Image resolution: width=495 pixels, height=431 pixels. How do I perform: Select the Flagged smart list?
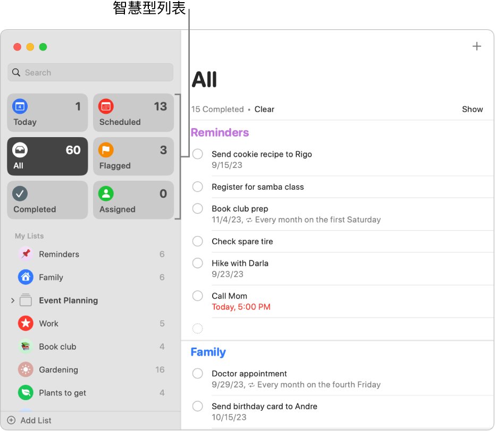(x=133, y=157)
